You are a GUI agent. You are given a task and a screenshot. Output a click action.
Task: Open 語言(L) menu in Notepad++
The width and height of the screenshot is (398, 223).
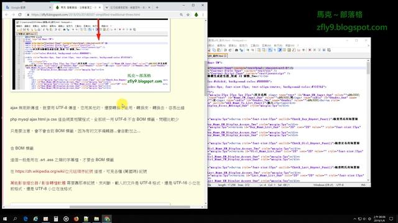coord(233,45)
